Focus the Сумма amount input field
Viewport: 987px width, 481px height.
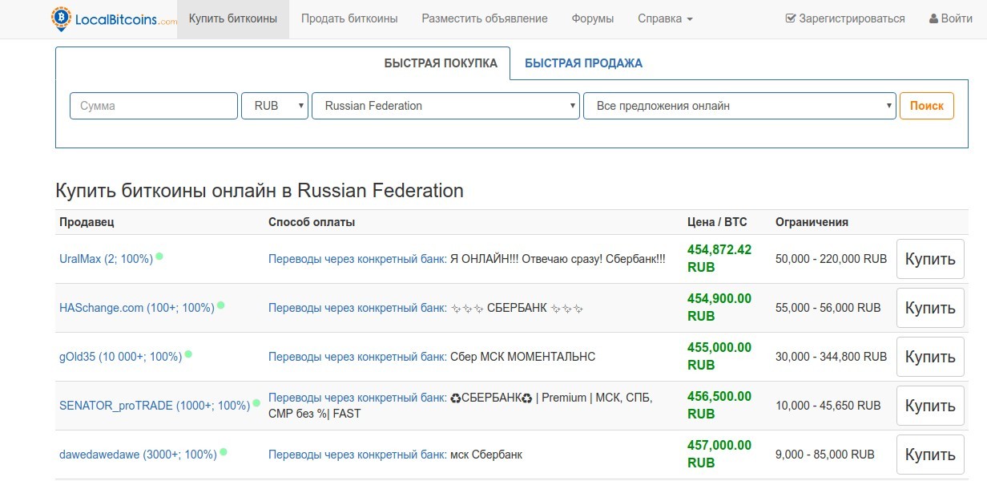click(154, 106)
